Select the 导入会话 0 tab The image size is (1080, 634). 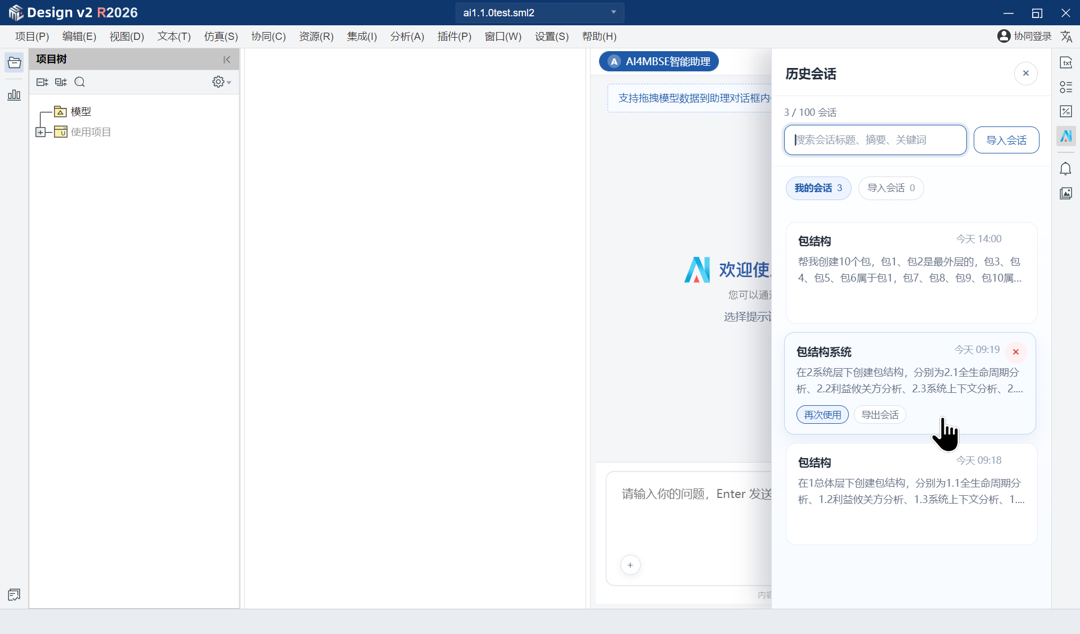point(891,188)
